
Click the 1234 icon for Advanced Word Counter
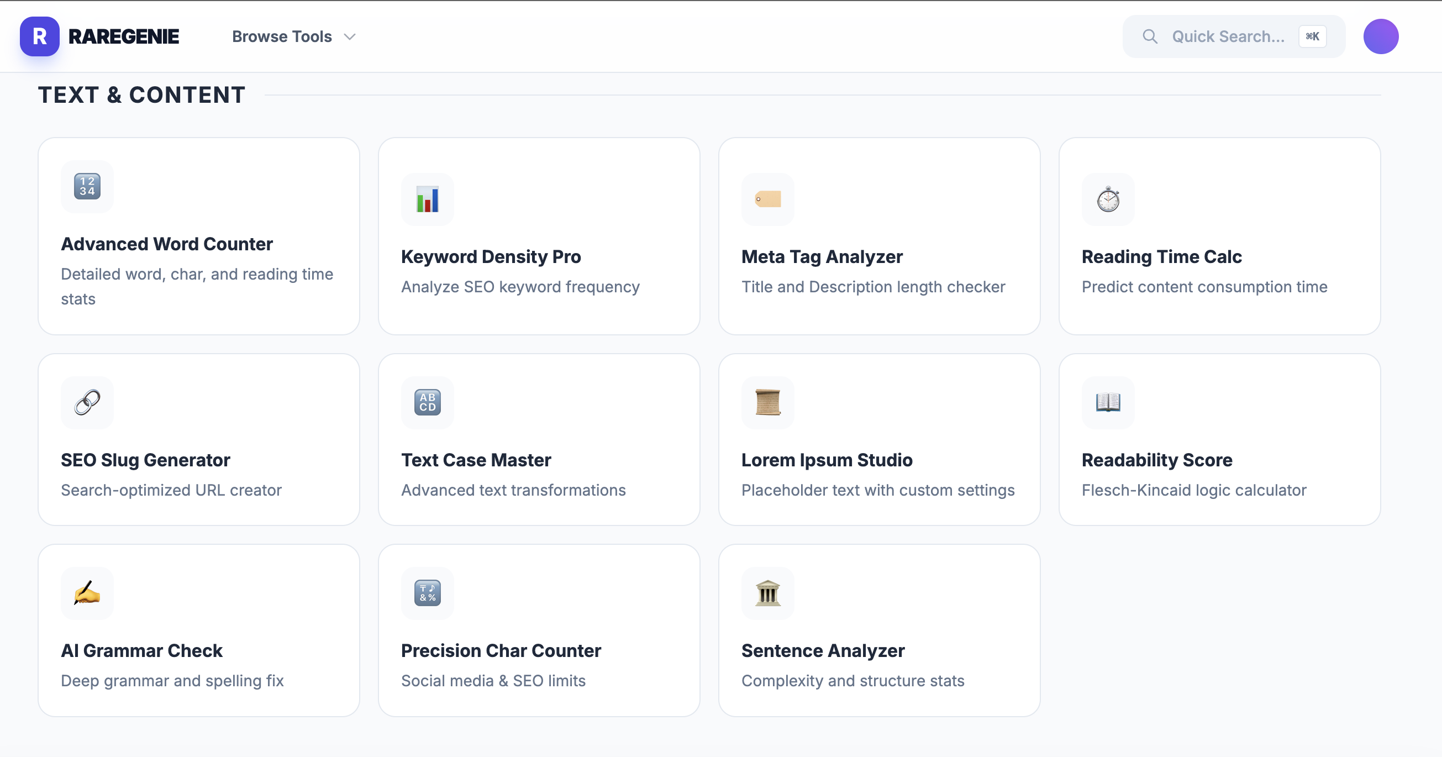[x=87, y=186]
